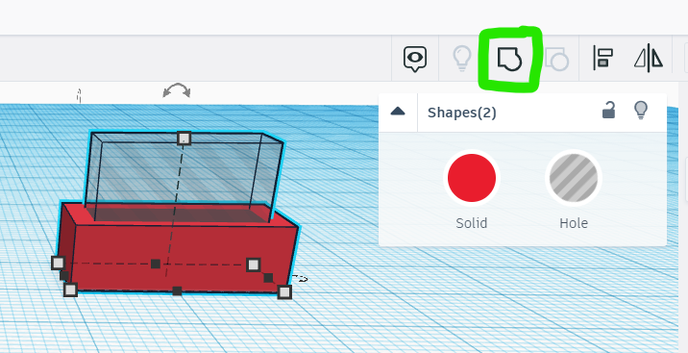Click the small rotation arrow right of the red box

tap(301, 278)
